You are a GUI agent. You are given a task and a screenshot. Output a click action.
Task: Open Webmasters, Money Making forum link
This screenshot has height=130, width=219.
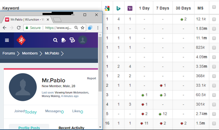click(x=65, y=94)
